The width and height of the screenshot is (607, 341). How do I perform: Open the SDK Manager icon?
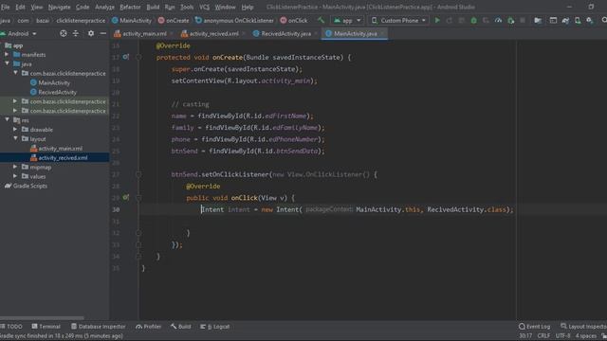click(x=590, y=21)
